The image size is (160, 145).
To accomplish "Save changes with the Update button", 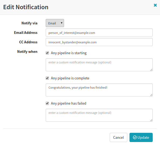I will [x=141, y=137].
